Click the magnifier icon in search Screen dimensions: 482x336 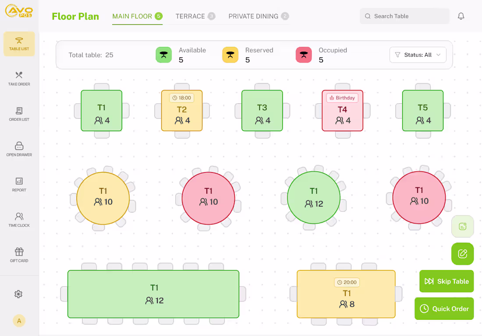[368, 16]
